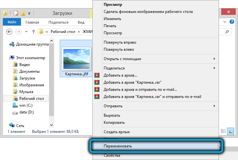
Task: Open "win (C:)" drive in sidebar
Action: (x=26, y=105)
